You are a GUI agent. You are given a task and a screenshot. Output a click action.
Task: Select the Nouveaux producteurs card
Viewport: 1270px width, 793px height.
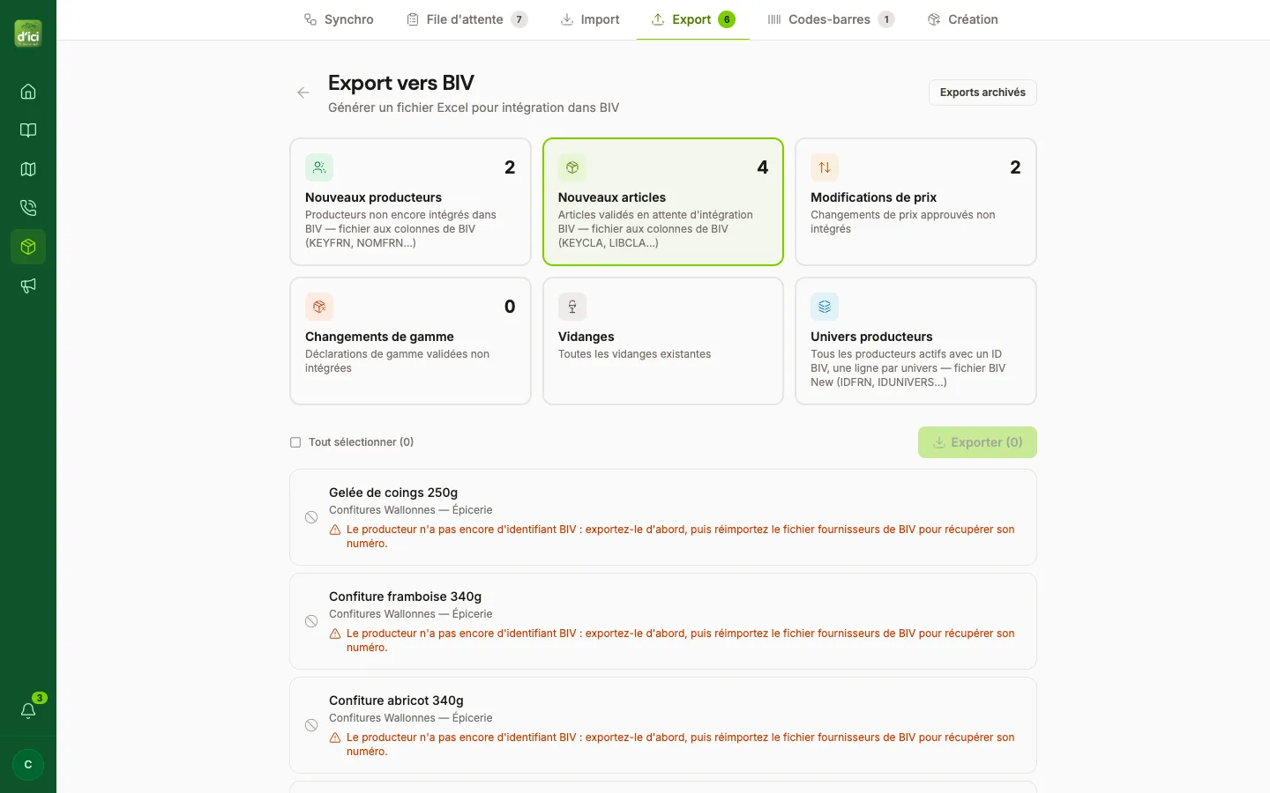[x=410, y=202]
